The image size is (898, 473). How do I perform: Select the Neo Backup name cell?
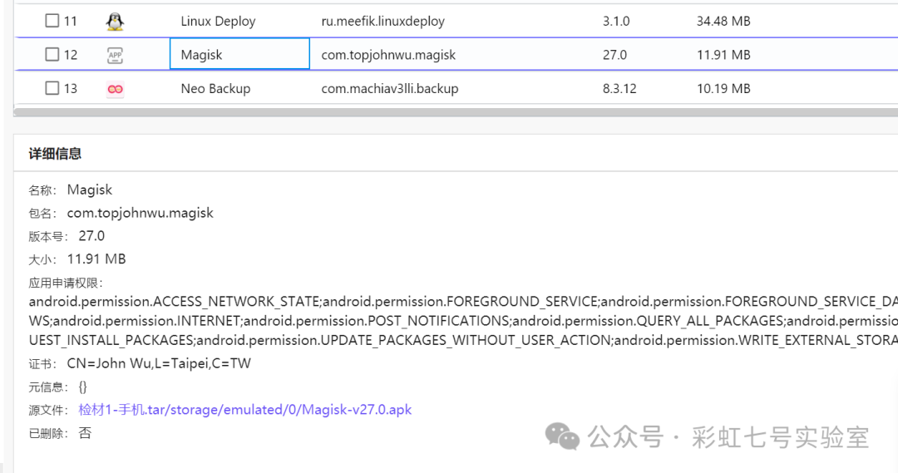(215, 89)
